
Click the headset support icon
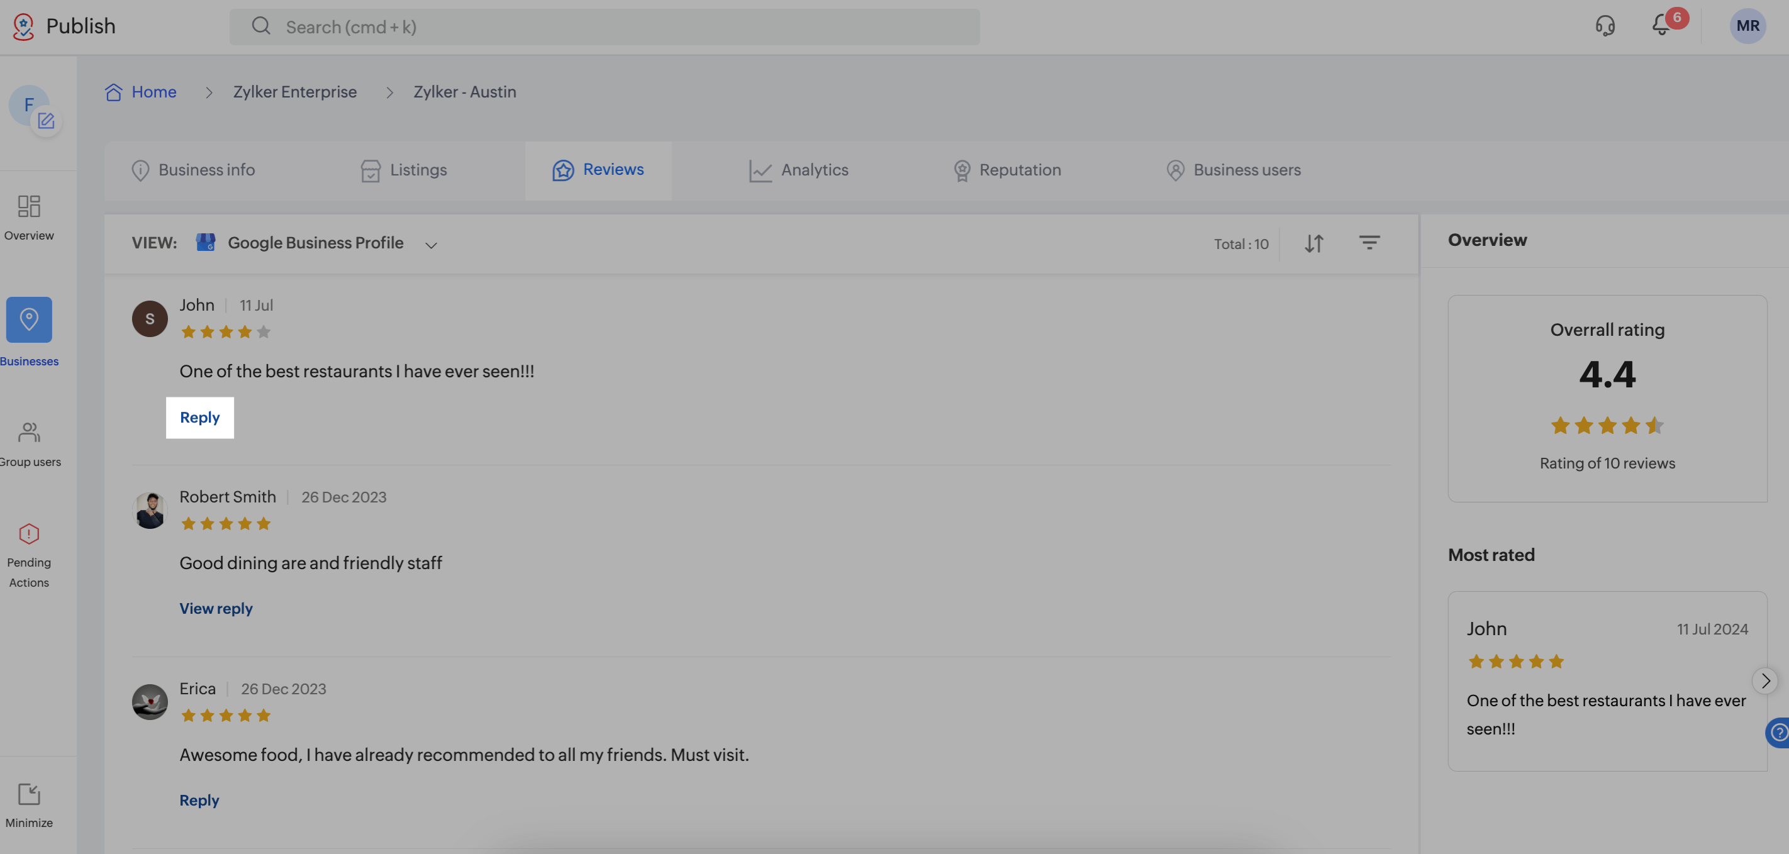coord(1605,26)
